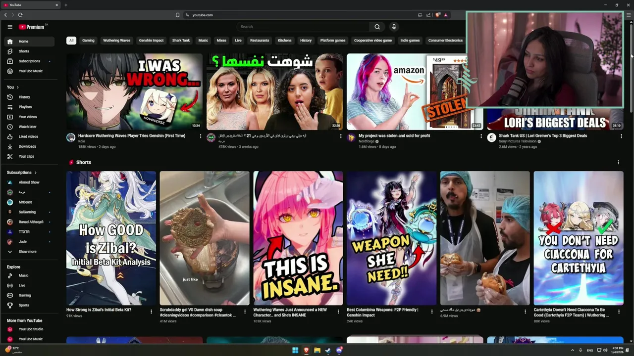Open Steam from the taskbar
Image resolution: width=634 pixels, height=356 pixels.
(328, 350)
